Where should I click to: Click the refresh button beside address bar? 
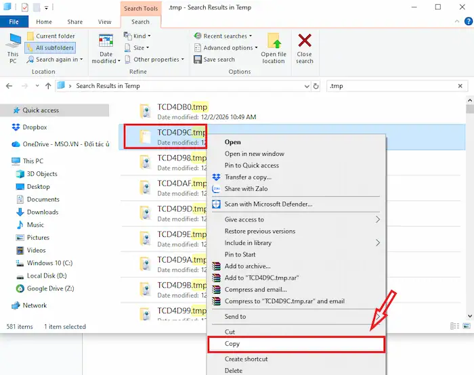[x=316, y=86]
